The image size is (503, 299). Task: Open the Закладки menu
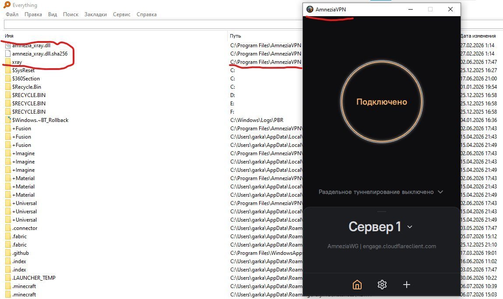(95, 14)
